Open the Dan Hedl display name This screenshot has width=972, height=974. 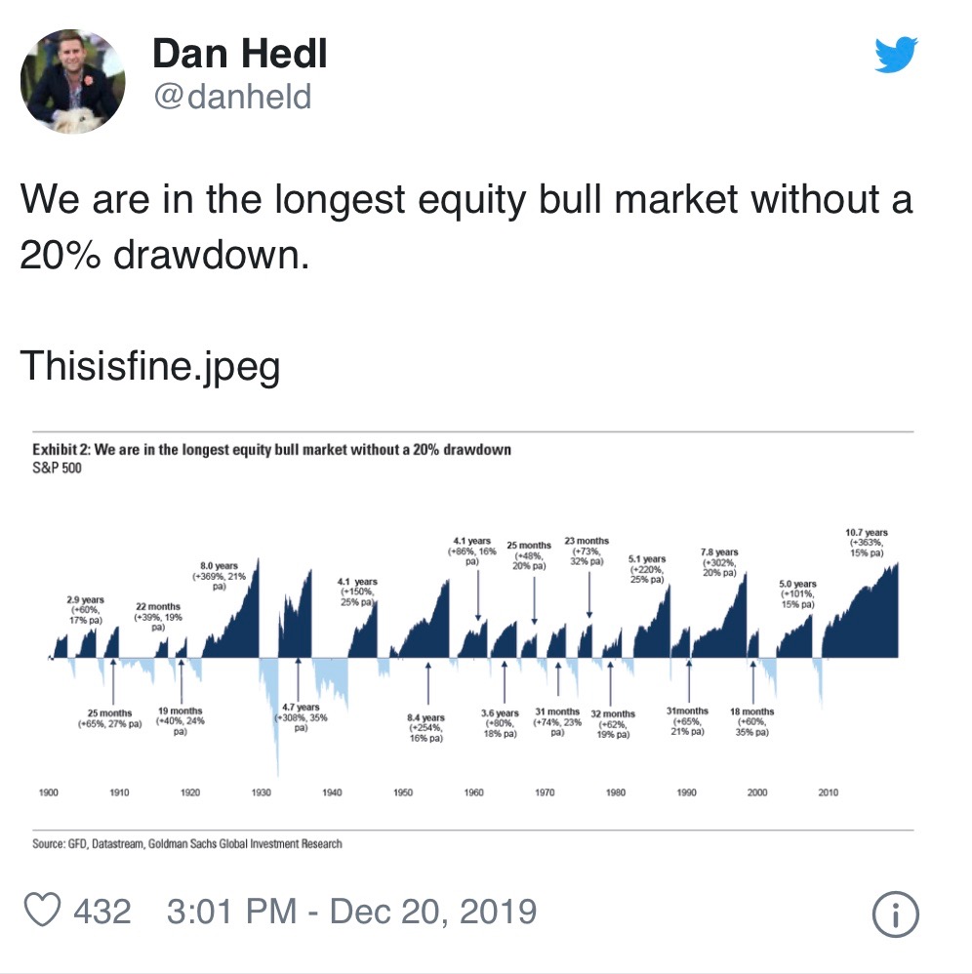pos(239,55)
